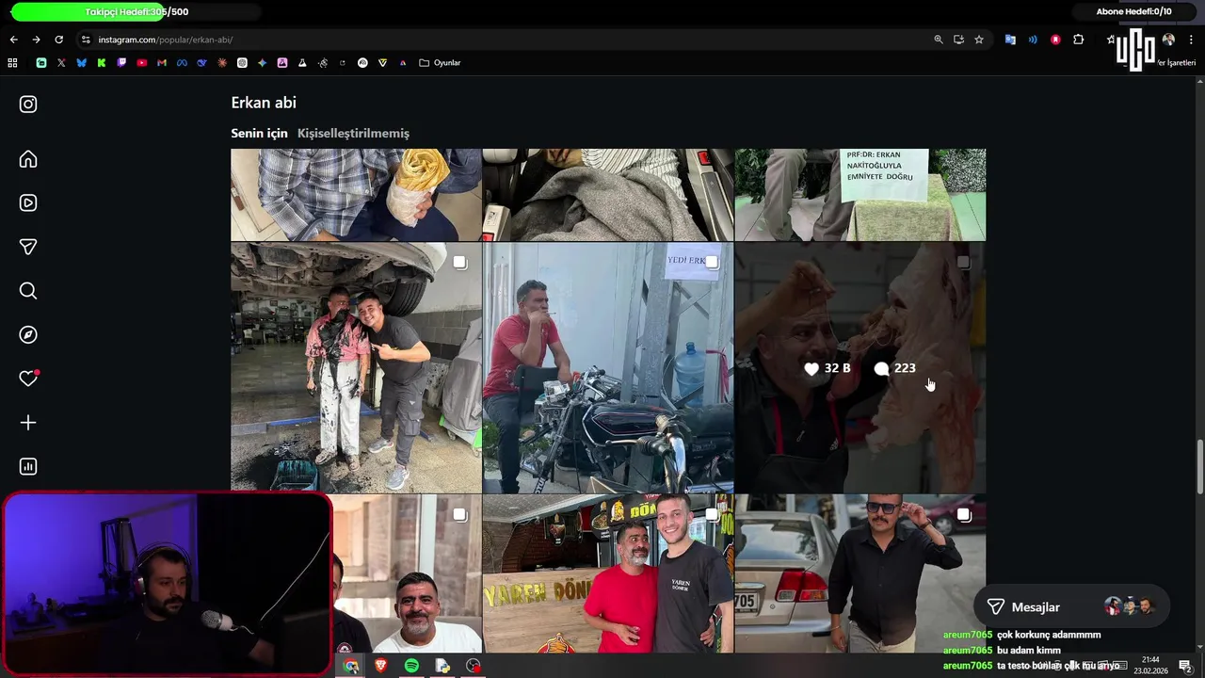
Task: Open the Claude starburst bookmark
Action: pos(222,63)
